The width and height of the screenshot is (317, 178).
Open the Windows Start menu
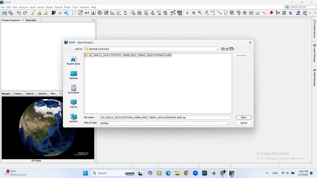[x=85, y=173]
